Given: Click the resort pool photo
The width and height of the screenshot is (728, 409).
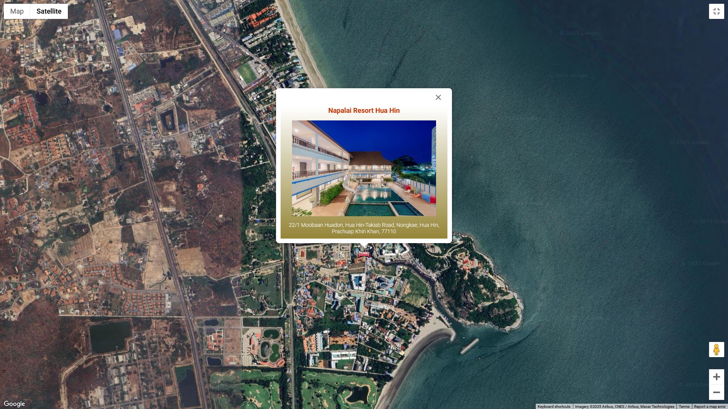Looking at the screenshot, I should point(364,168).
